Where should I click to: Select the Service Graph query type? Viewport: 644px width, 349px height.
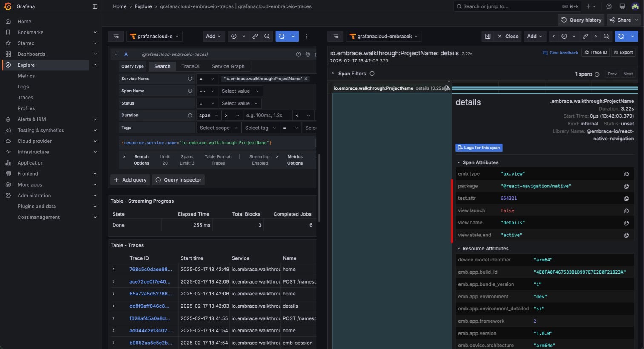tap(228, 66)
